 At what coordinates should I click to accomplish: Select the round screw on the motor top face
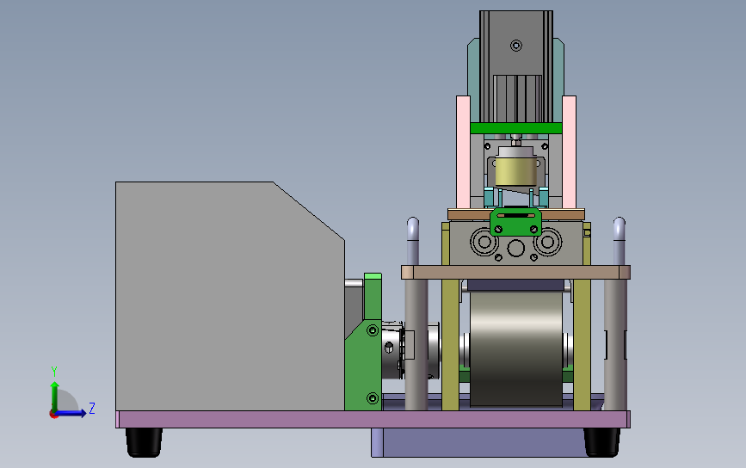(x=516, y=46)
